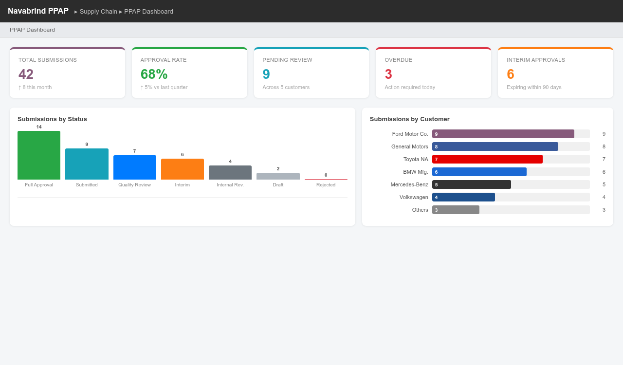Open the Pending Review stat card
This screenshot has width=623, height=365.
click(311, 73)
